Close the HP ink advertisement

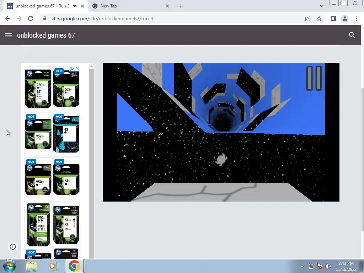(x=78, y=69)
